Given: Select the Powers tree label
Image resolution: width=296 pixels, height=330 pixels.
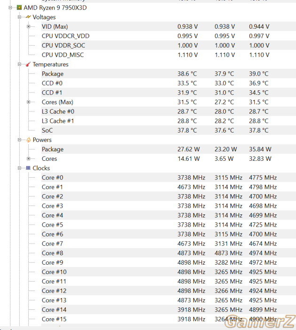Looking at the screenshot, I should point(42,140).
